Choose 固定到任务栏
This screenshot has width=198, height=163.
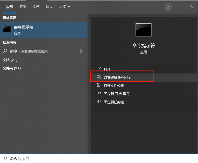coord(144,102)
